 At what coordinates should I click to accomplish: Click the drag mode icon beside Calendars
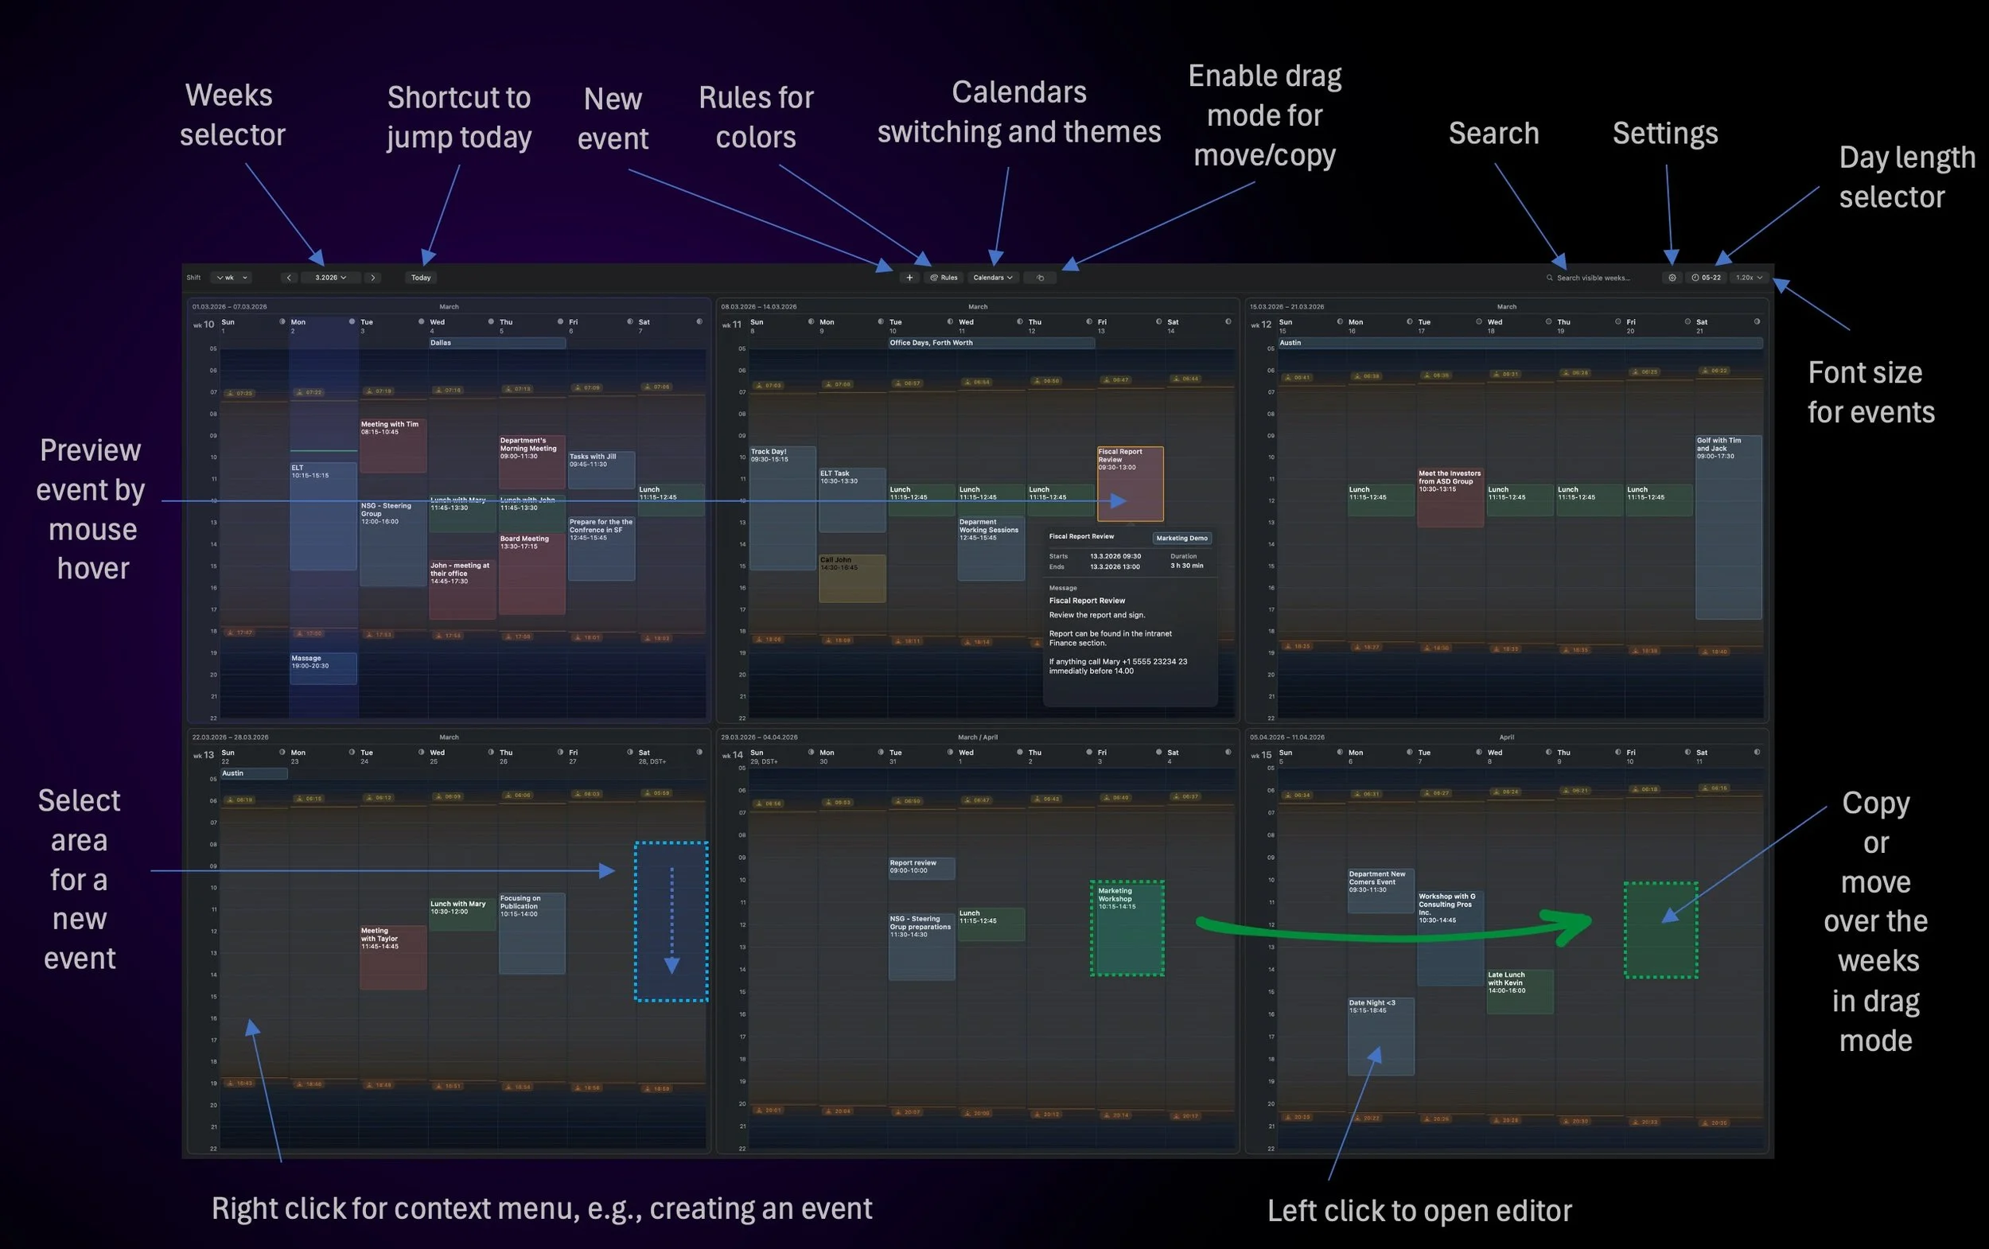point(1041,278)
